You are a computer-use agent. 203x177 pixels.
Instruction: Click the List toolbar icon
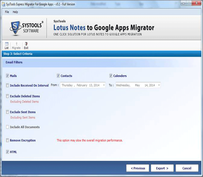click(x=6, y=44)
